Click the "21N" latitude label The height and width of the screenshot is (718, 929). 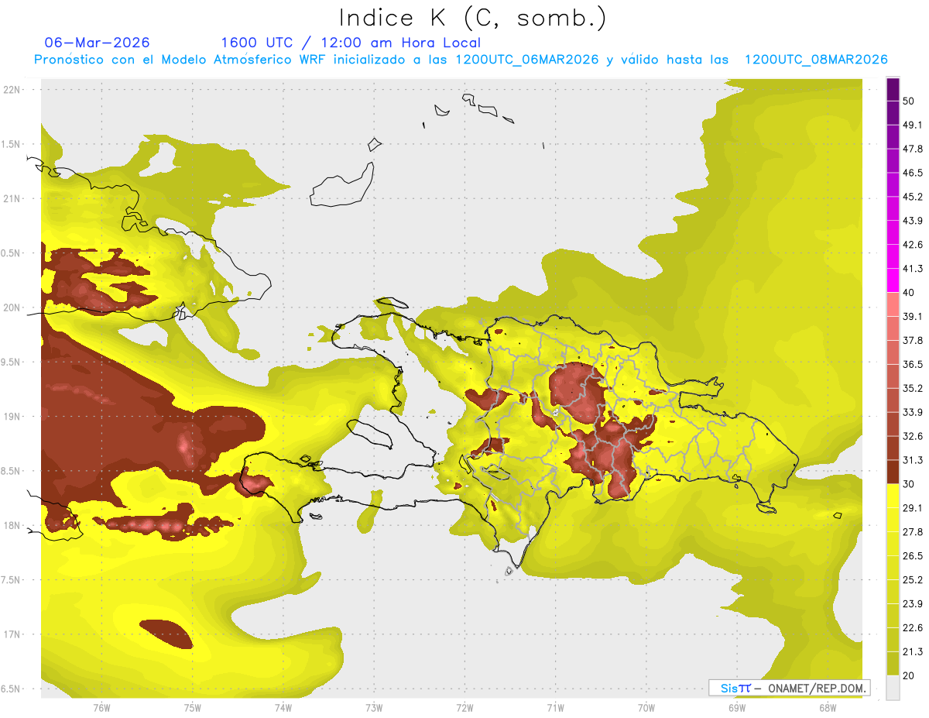click(x=12, y=198)
